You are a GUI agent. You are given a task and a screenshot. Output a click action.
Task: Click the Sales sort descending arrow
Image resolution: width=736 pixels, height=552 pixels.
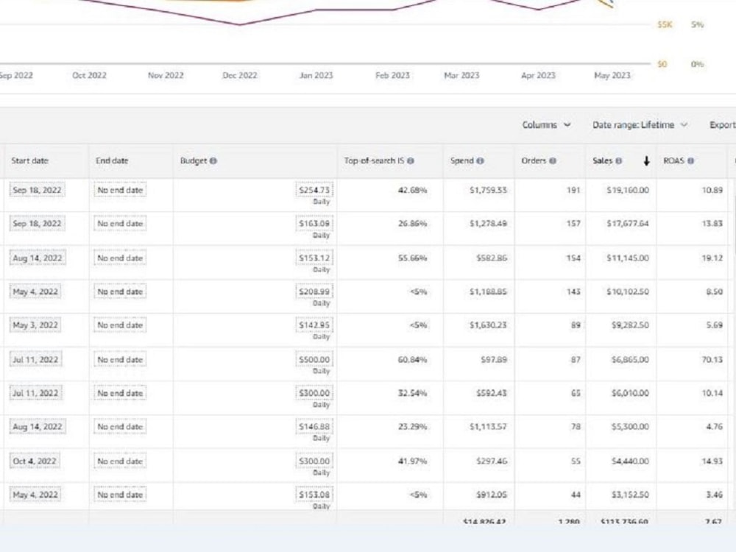tap(646, 161)
